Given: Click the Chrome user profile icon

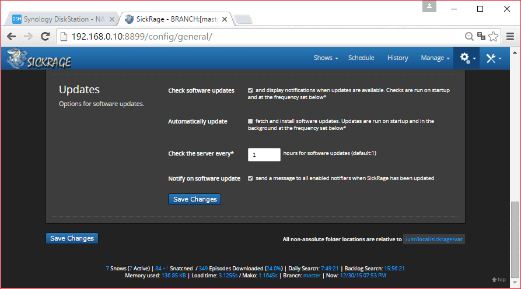Looking at the screenshot, I should (x=429, y=6).
